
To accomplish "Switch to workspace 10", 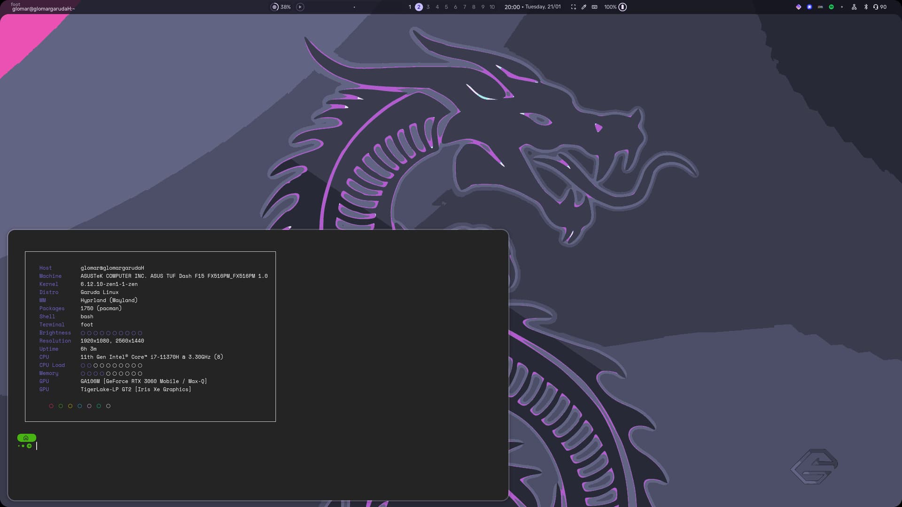I will pyautogui.click(x=492, y=7).
